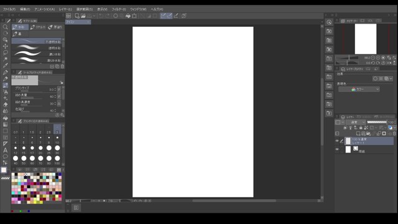Open the expression color カラー dropdown

tap(359, 90)
